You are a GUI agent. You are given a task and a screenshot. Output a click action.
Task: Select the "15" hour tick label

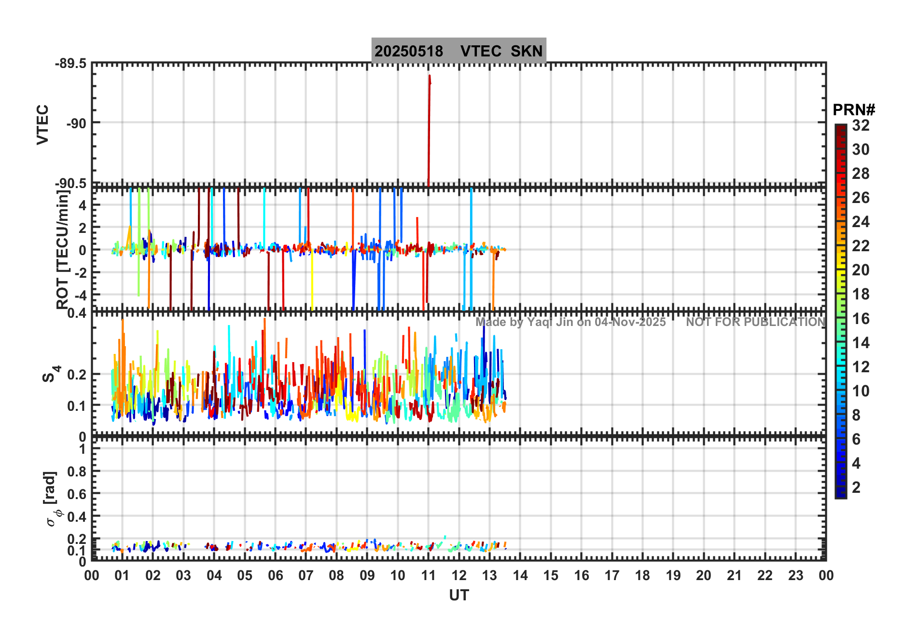pyautogui.click(x=551, y=575)
